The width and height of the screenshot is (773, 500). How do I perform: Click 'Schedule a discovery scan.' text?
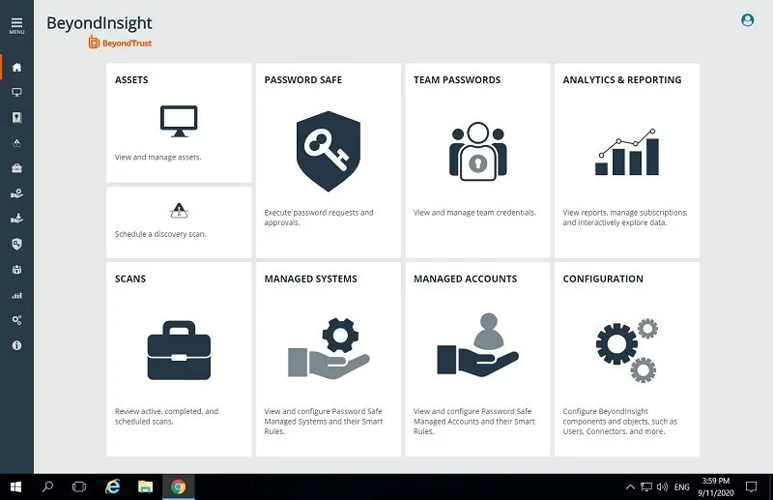coord(160,234)
